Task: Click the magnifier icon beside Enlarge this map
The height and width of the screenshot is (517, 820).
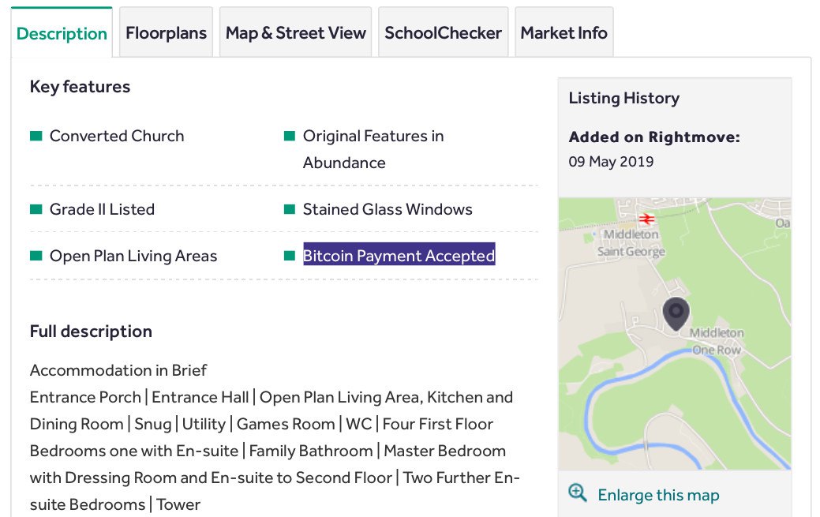Action: 578,493
